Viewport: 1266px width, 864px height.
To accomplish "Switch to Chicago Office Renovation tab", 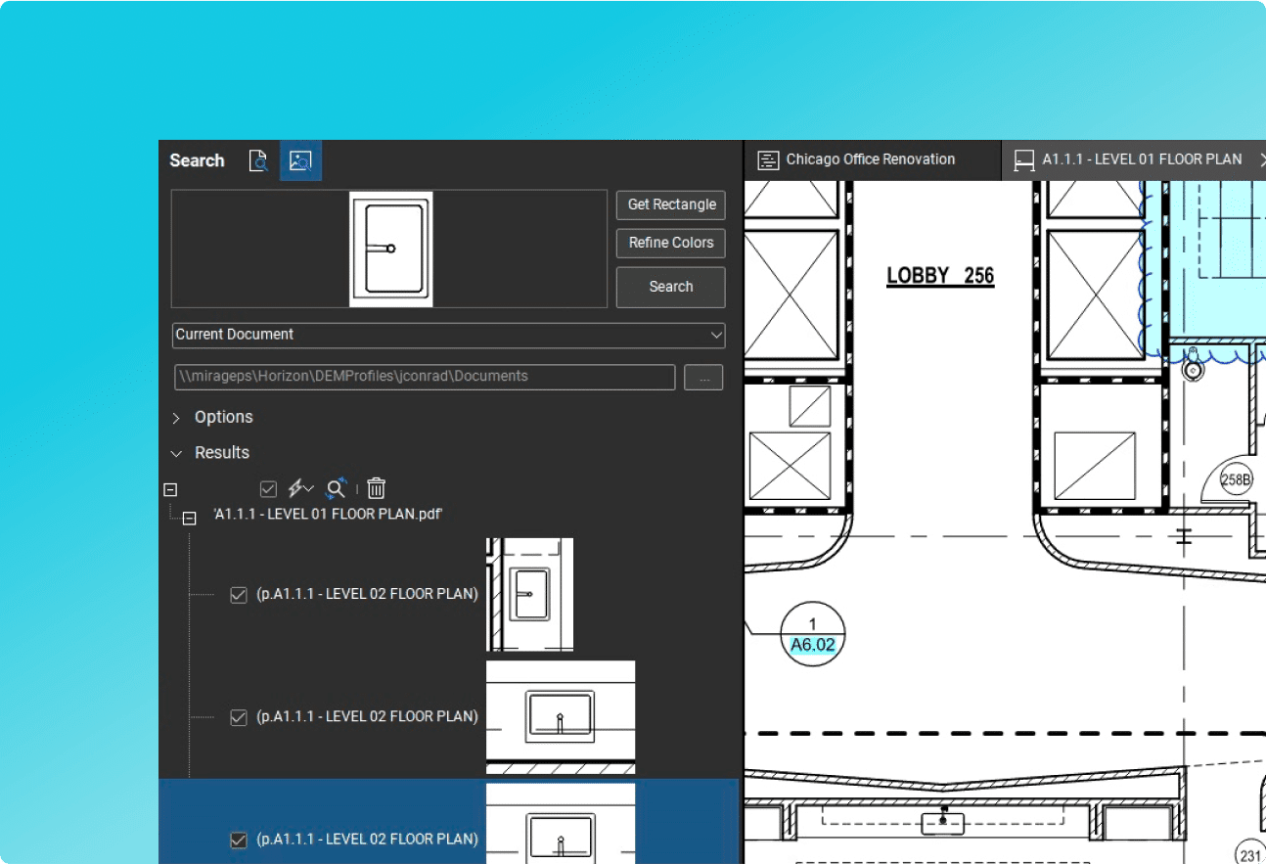I will pos(870,159).
